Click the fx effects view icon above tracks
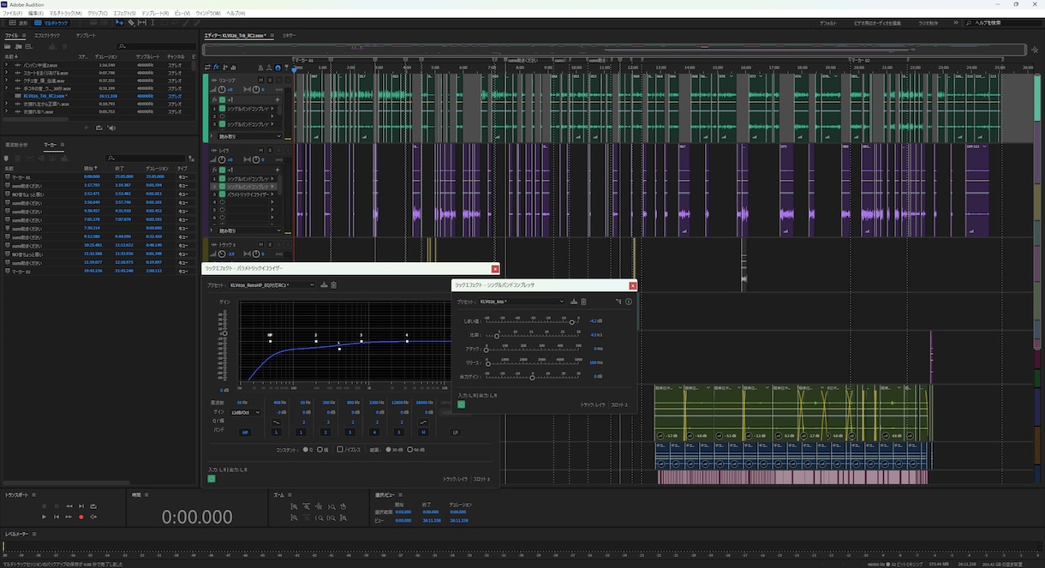 tap(216, 68)
